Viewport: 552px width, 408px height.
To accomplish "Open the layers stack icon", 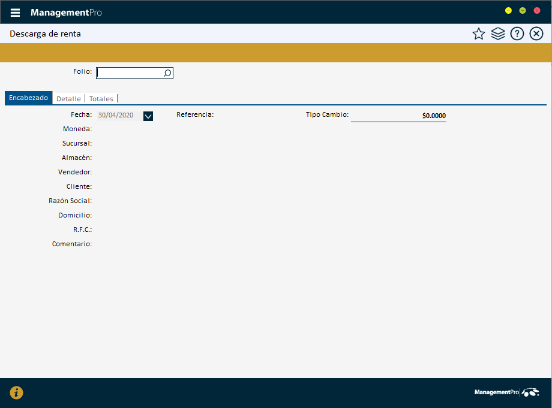I will tap(498, 34).
